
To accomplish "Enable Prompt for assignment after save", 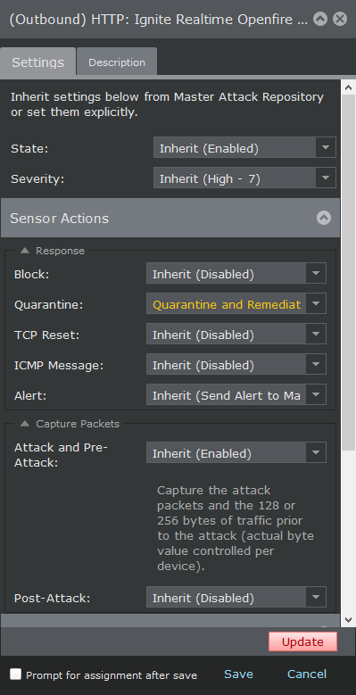I will click(15, 674).
